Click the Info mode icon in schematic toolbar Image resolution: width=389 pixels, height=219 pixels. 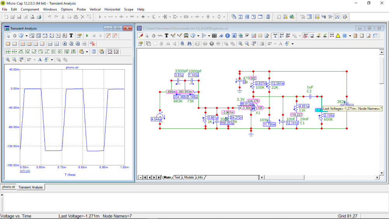pos(227,36)
